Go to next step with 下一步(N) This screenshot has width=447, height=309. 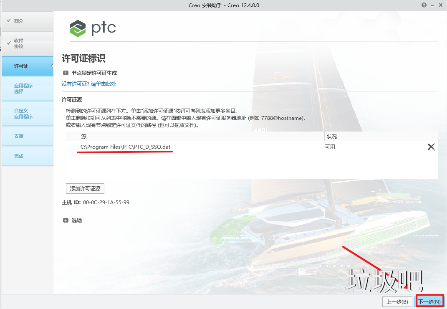[429, 301]
